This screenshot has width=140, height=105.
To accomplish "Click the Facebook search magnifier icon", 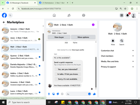I will pyautogui.click(x=10, y=15).
